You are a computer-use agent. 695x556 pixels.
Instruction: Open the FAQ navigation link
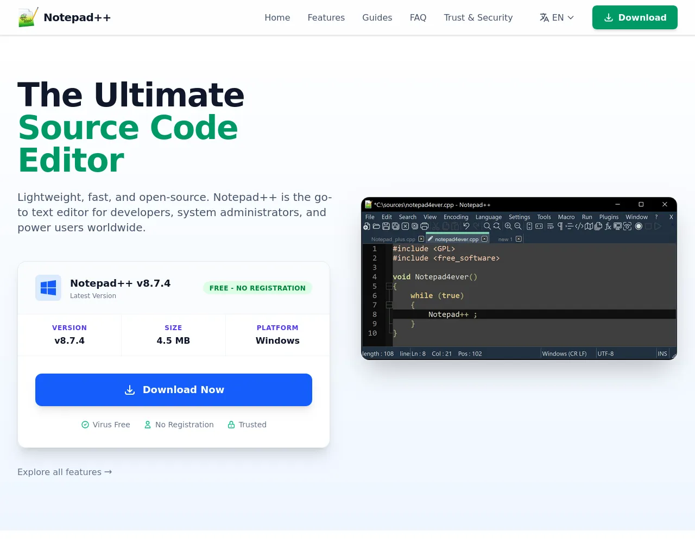tap(418, 17)
